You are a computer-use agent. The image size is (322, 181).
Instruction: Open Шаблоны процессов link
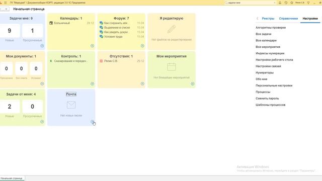point(271,105)
